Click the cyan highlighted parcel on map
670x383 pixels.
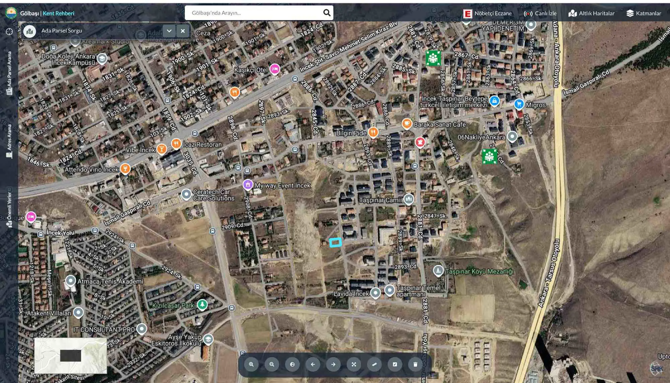click(335, 243)
